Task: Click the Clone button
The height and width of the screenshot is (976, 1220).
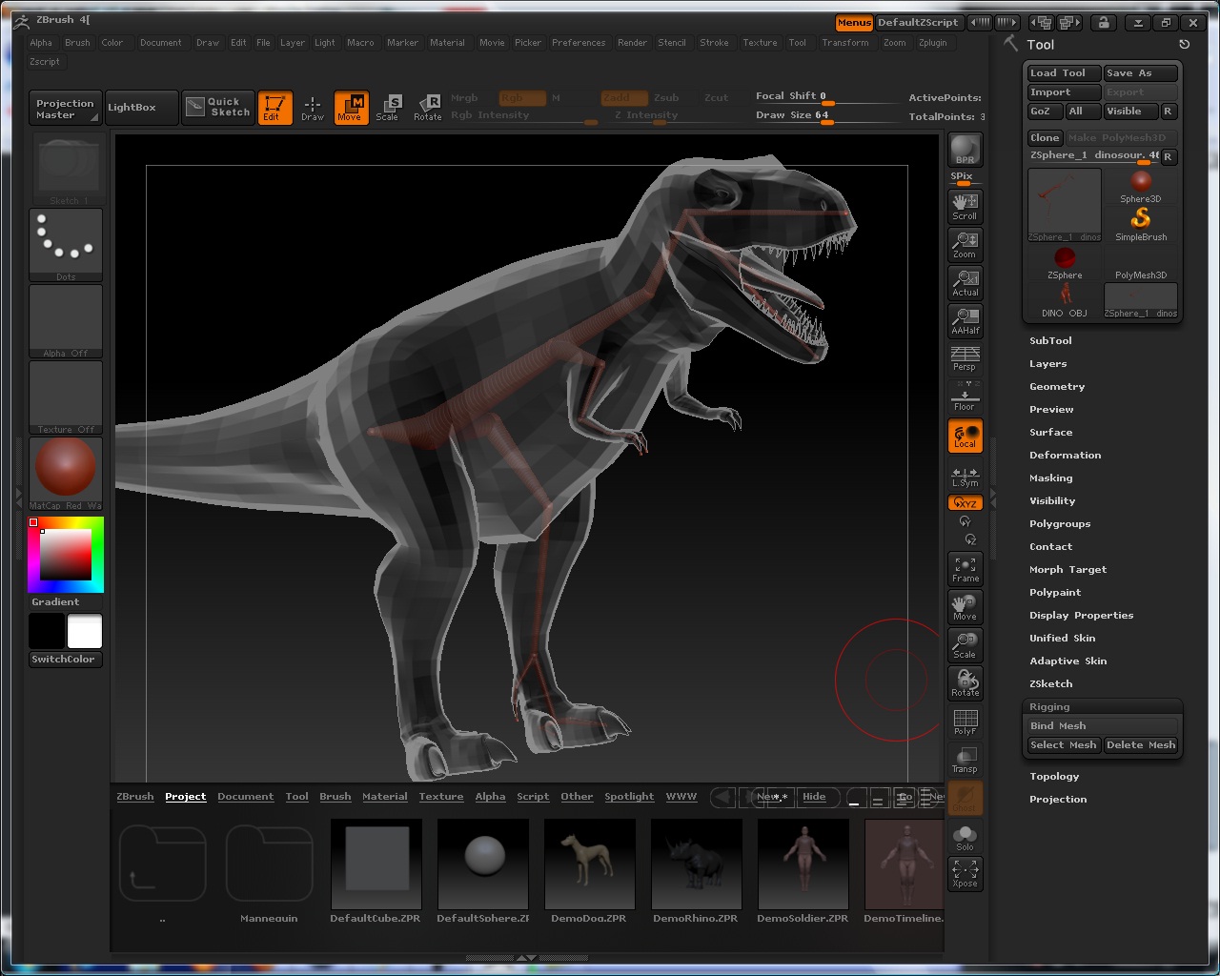Action: (1045, 137)
